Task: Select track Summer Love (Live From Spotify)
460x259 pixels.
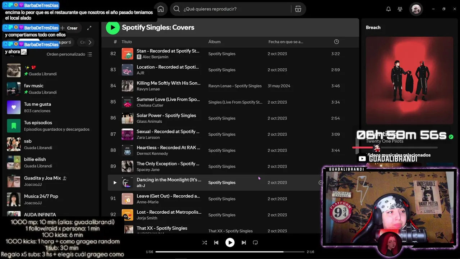Action: (x=168, y=99)
